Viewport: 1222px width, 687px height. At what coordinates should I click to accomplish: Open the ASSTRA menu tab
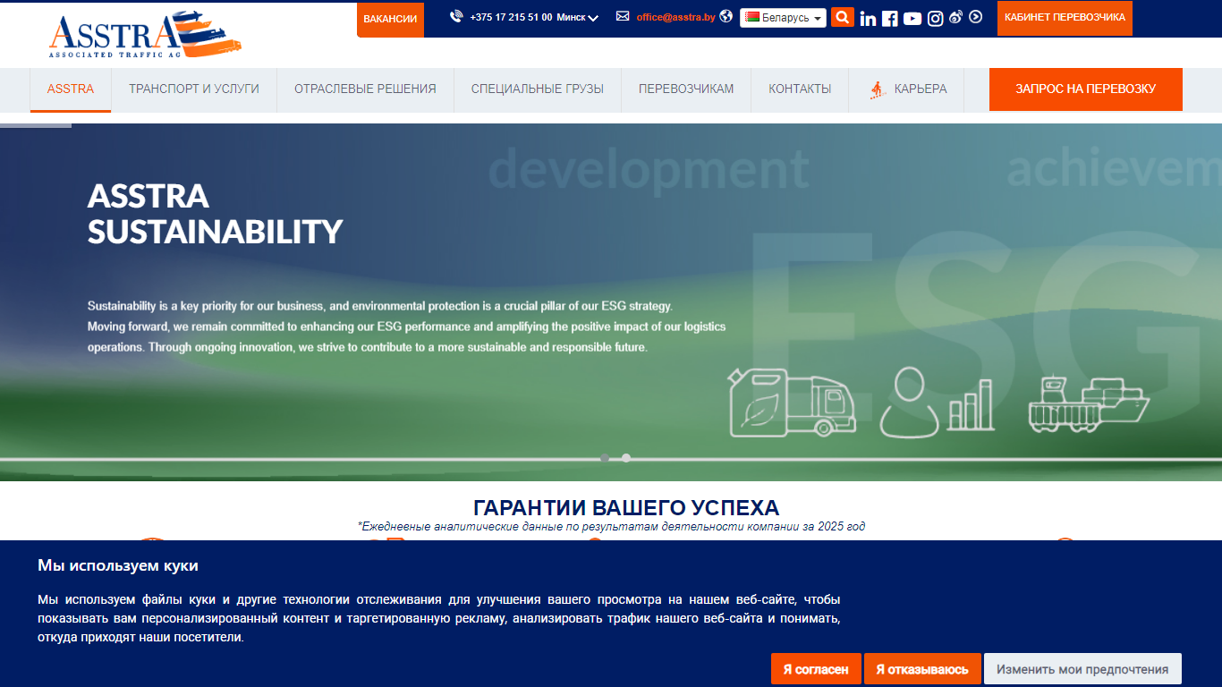(71, 89)
